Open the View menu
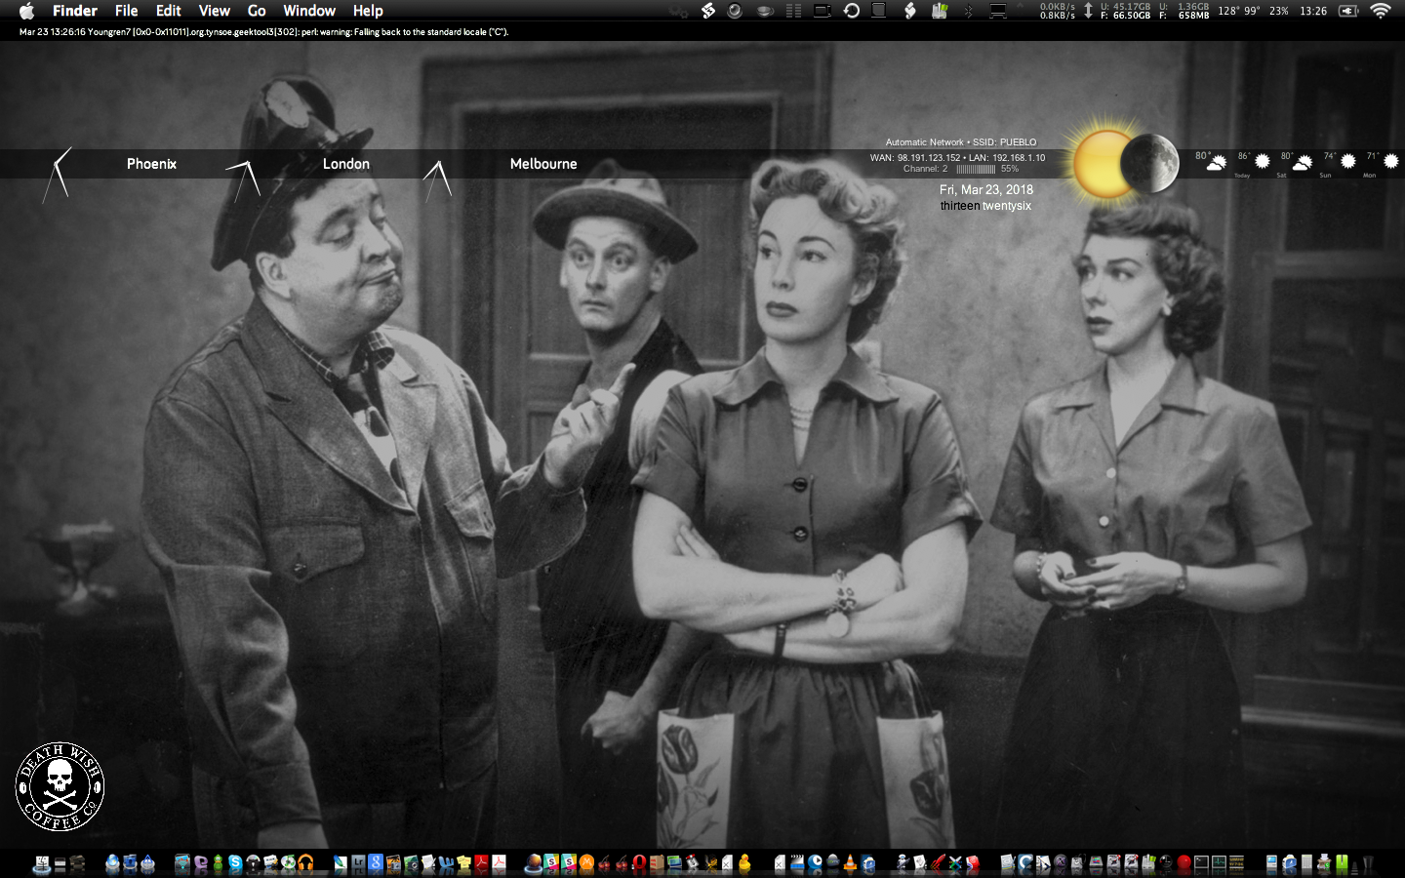This screenshot has height=878, width=1405. tap(214, 11)
